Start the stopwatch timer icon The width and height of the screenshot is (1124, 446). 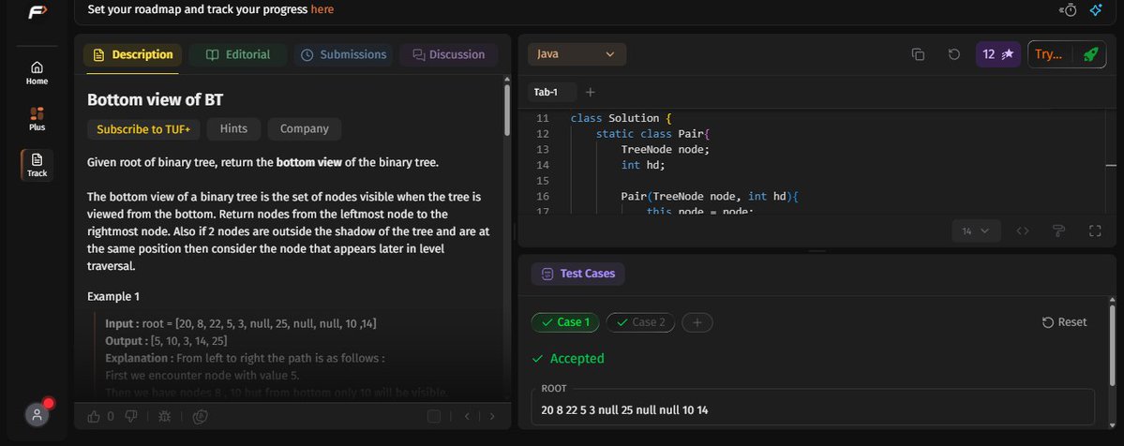[x=1069, y=10]
